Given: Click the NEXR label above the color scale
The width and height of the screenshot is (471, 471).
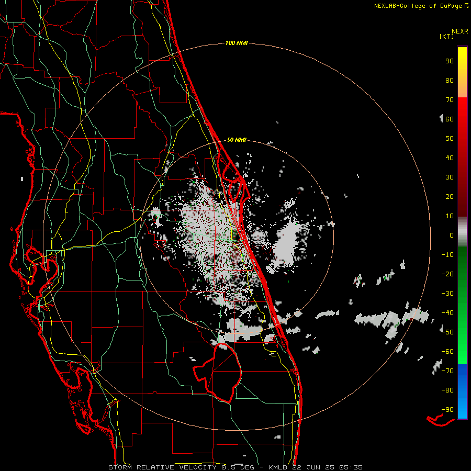Looking at the screenshot, I should tap(460, 31).
